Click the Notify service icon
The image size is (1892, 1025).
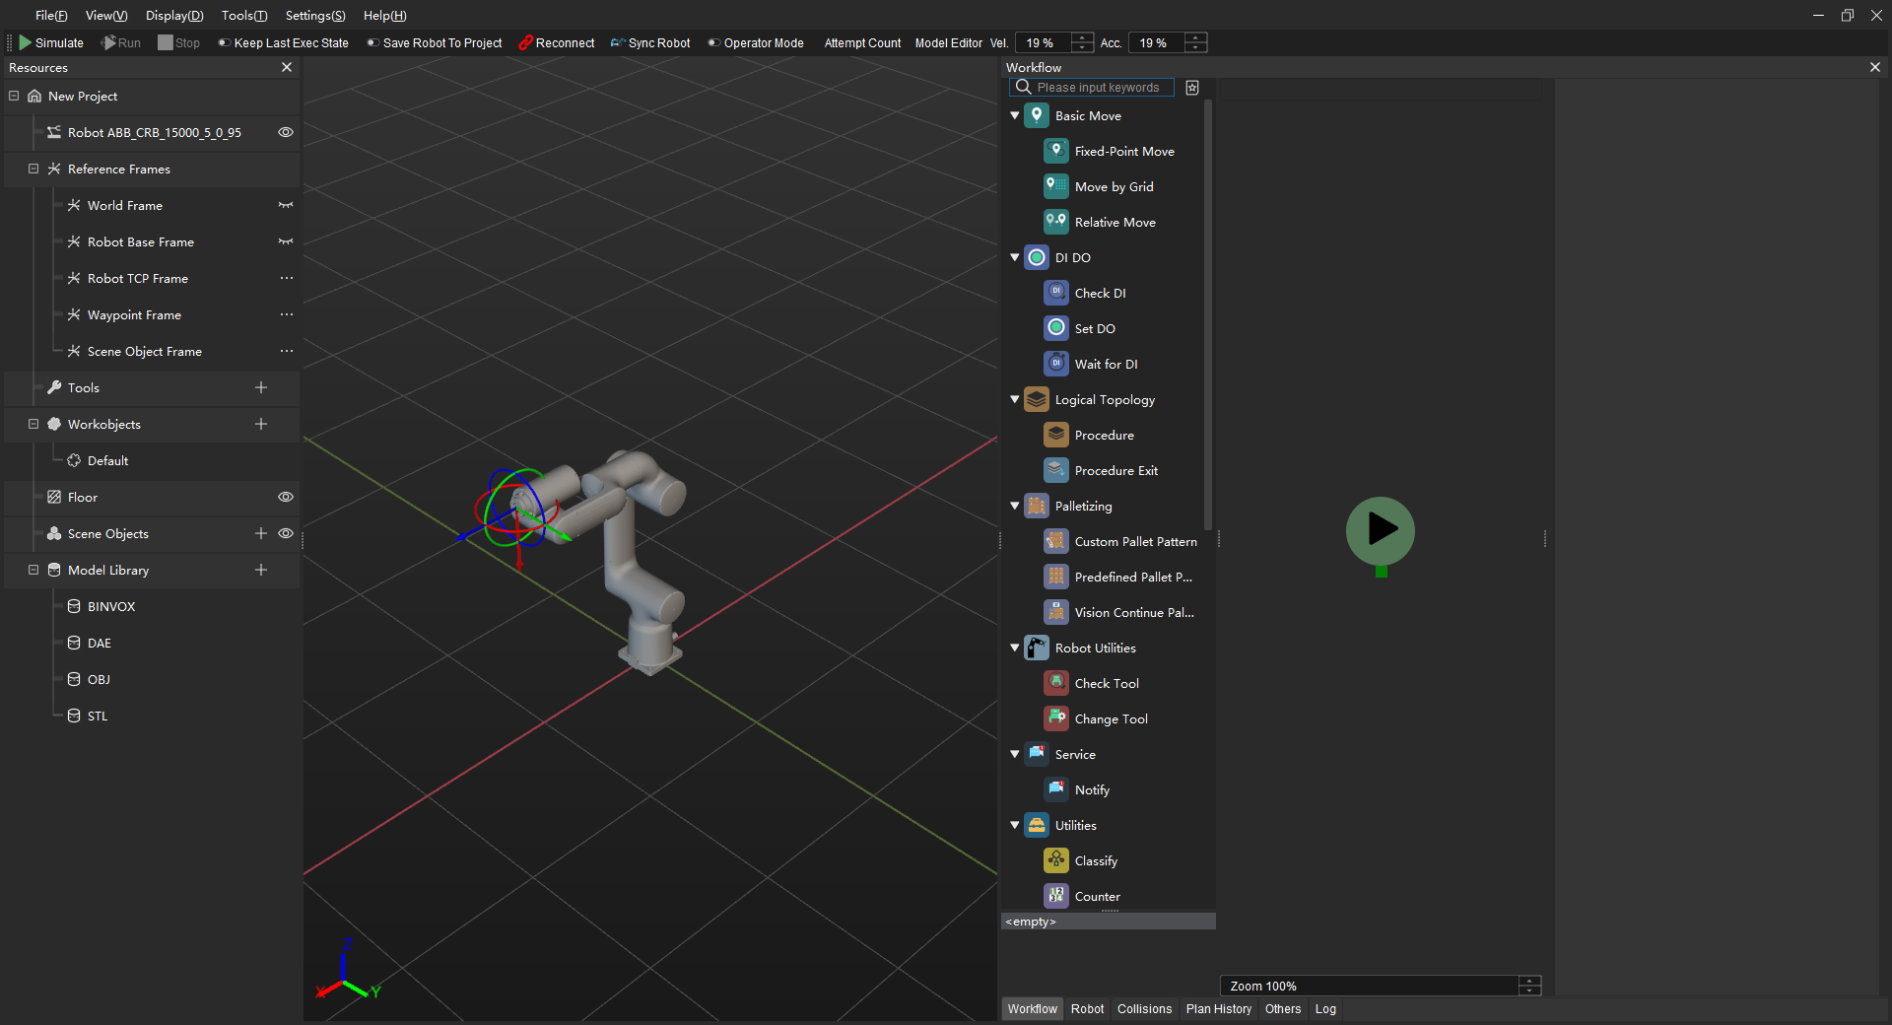(x=1055, y=789)
